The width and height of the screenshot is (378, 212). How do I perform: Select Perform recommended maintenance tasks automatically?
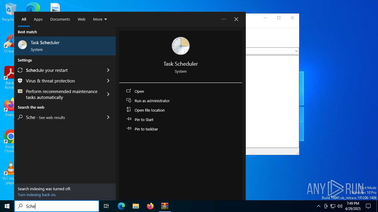[x=65, y=94]
